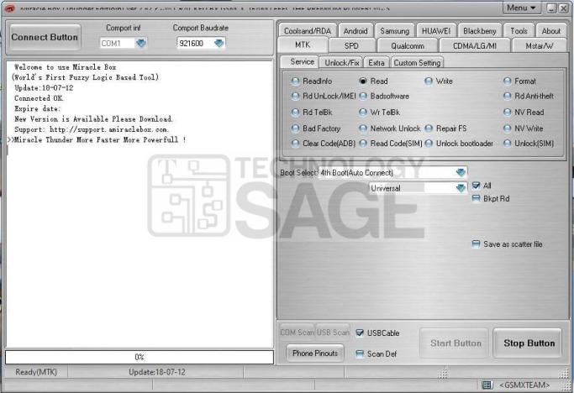
Task: Click the USB Scan button
Action: (x=333, y=333)
